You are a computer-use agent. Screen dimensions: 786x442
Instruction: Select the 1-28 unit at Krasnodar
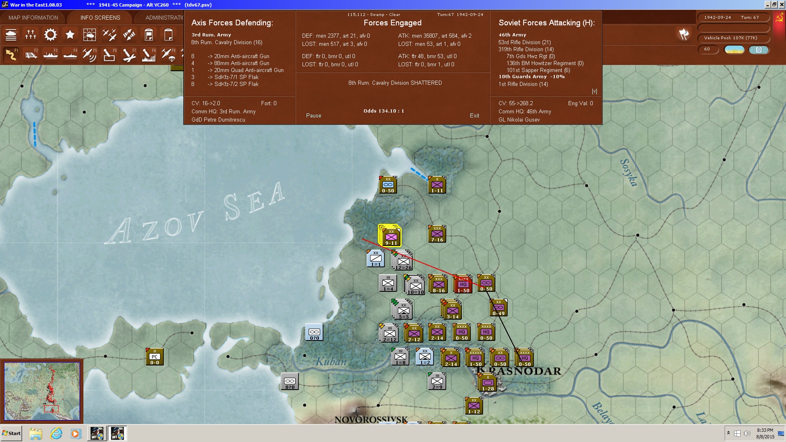click(x=487, y=383)
